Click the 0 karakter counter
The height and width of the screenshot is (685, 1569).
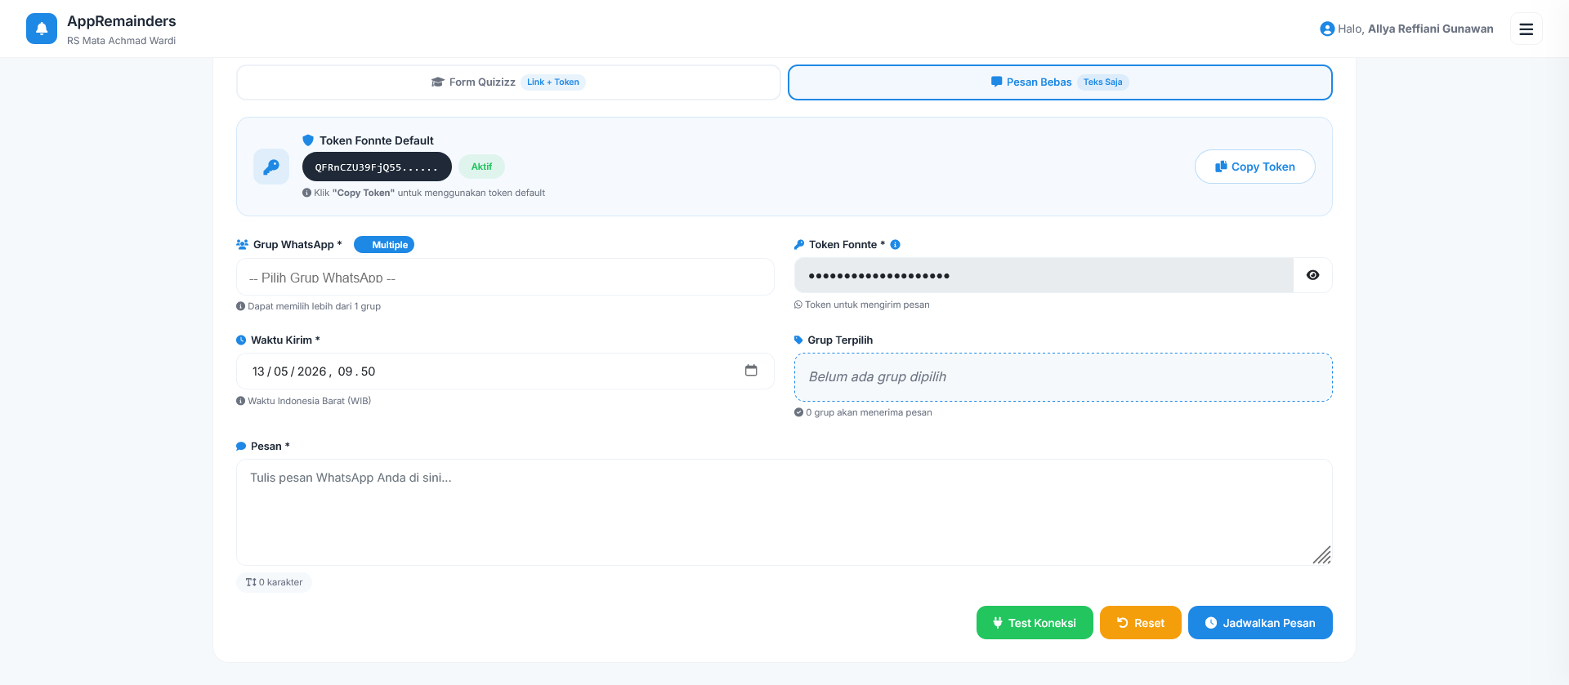[274, 582]
